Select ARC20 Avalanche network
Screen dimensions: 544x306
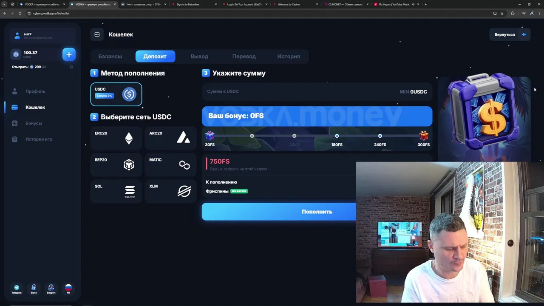click(170, 138)
